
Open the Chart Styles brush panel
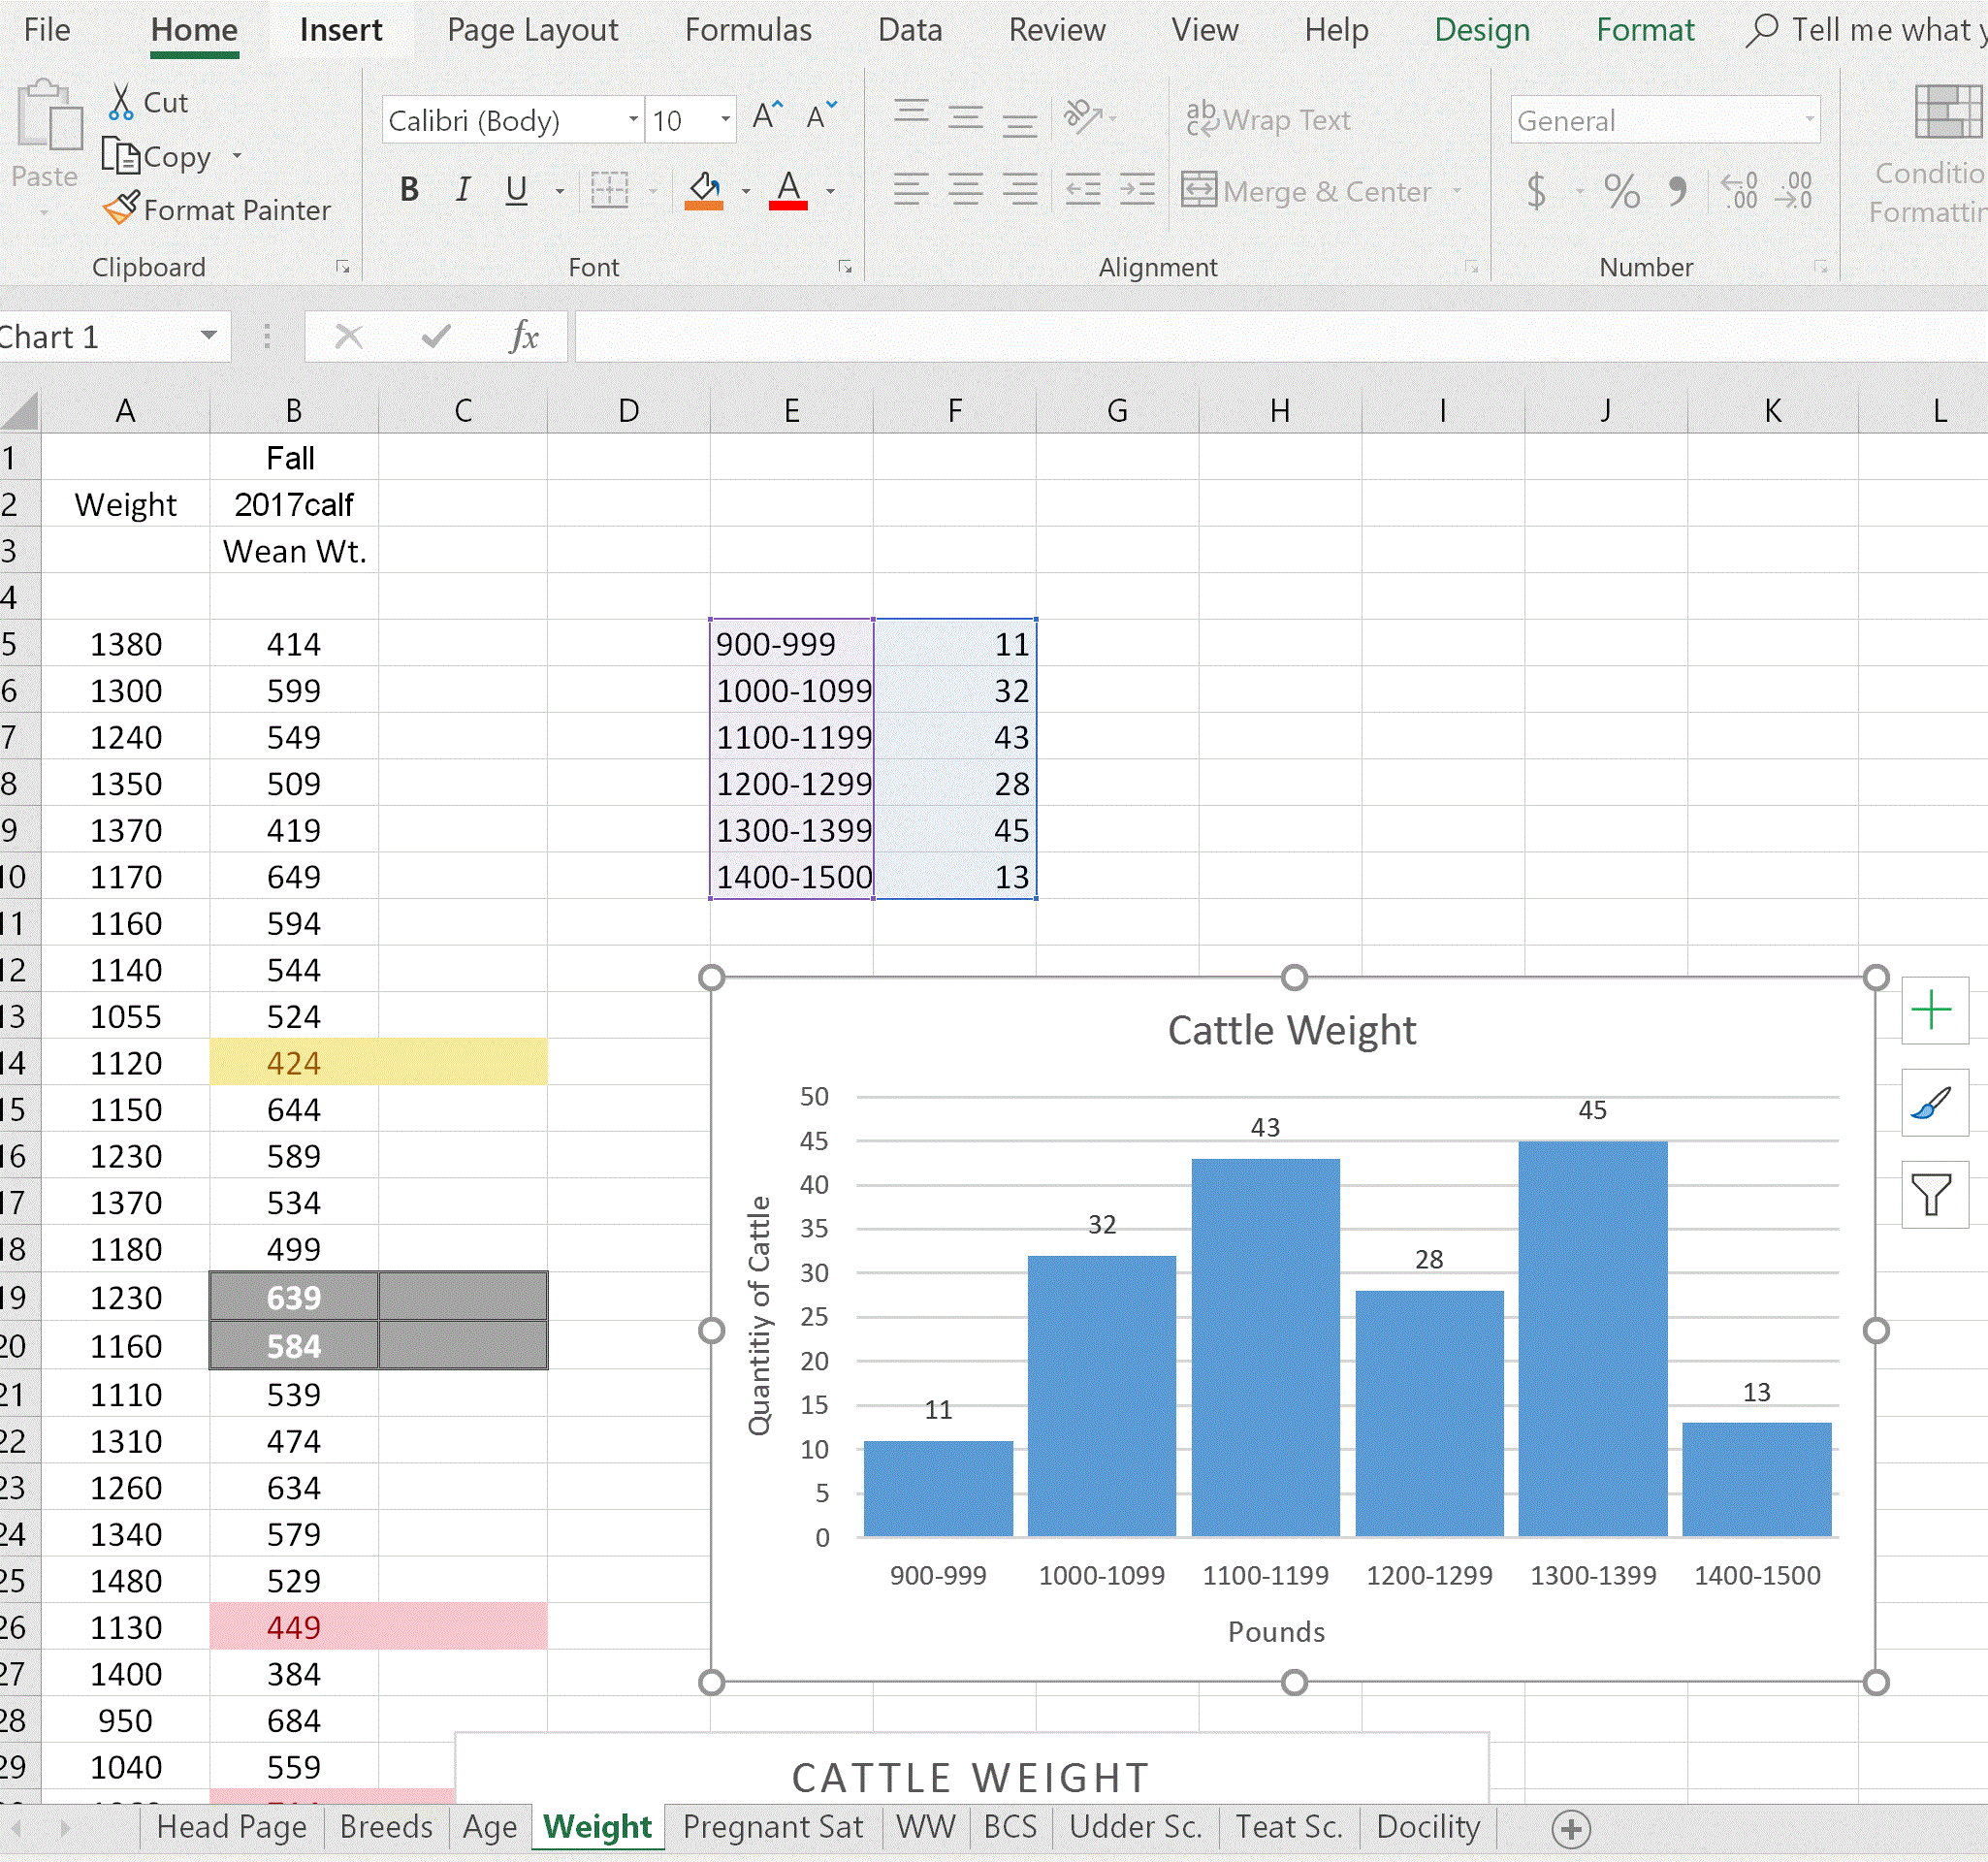tap(1934, 1104)
